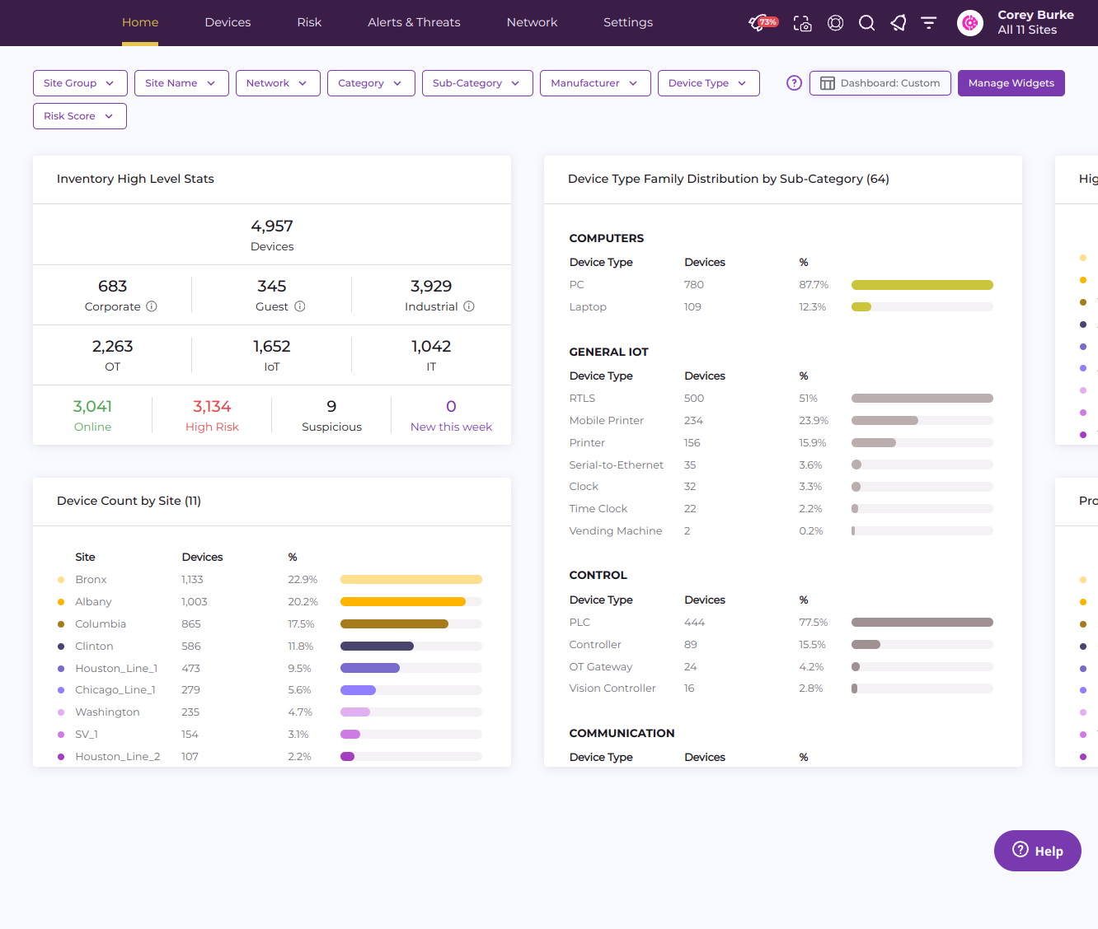
Task: Open the Device Type filter dropdown
Action: coord(708,83)
